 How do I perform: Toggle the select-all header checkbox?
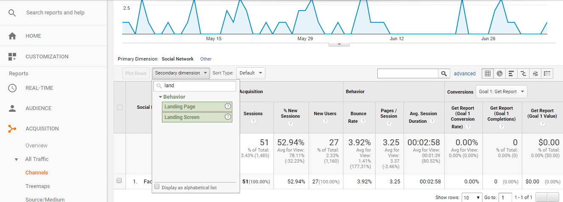[120, 108]
